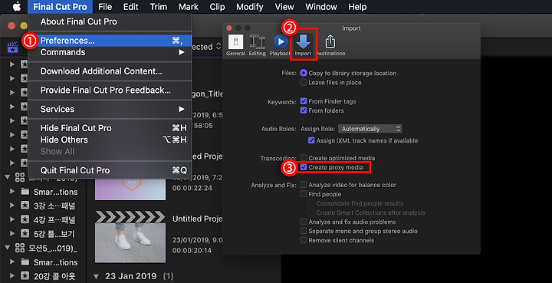The width and height of the screenshot is (552, 283).
Task: Select the Smart Collections folder above 3강
Action: (25, 192)
